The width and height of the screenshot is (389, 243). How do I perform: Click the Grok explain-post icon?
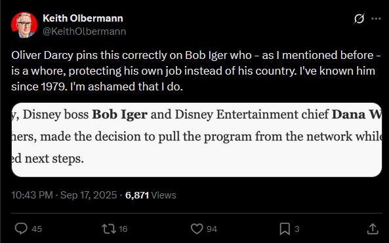pos(359,18)
